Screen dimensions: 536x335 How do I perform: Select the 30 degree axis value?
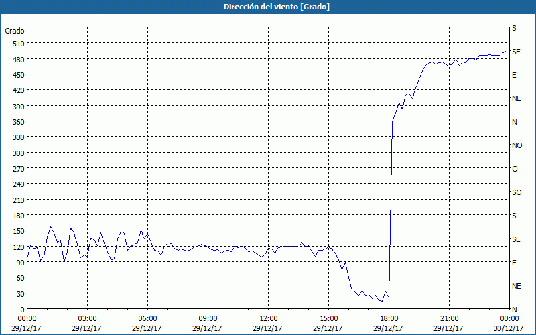[21, 294]
